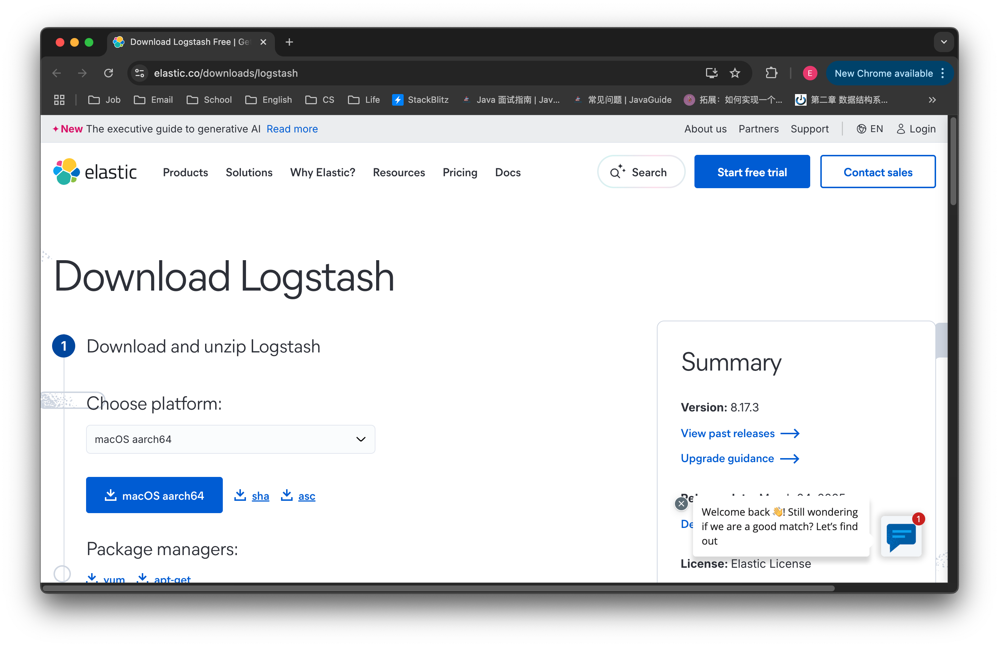Click the Start free trial button
999x647 pixels.
[x=752, y=172]
